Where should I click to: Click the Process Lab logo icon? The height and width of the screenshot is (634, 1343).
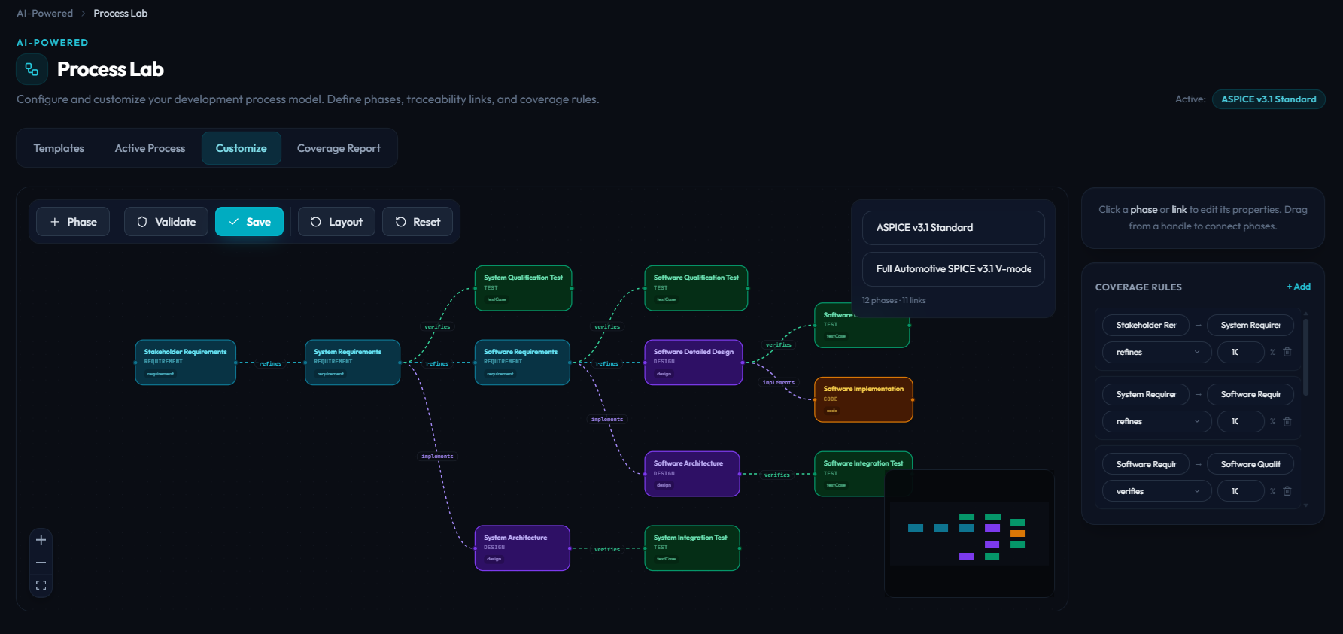[x=32, y=69]
